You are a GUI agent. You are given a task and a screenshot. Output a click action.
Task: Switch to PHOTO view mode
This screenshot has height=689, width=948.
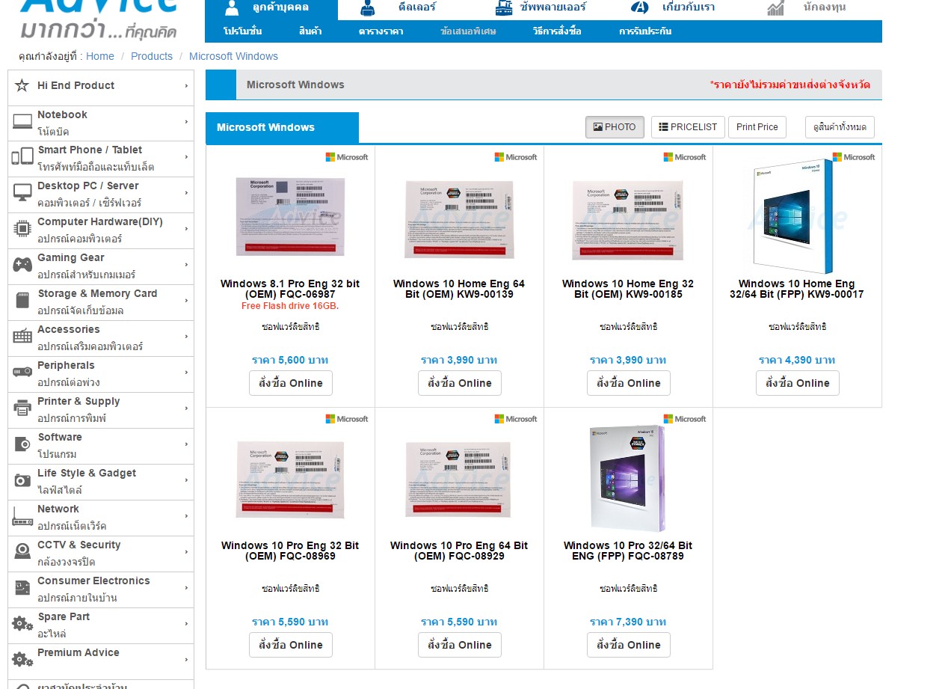point(615,127)
